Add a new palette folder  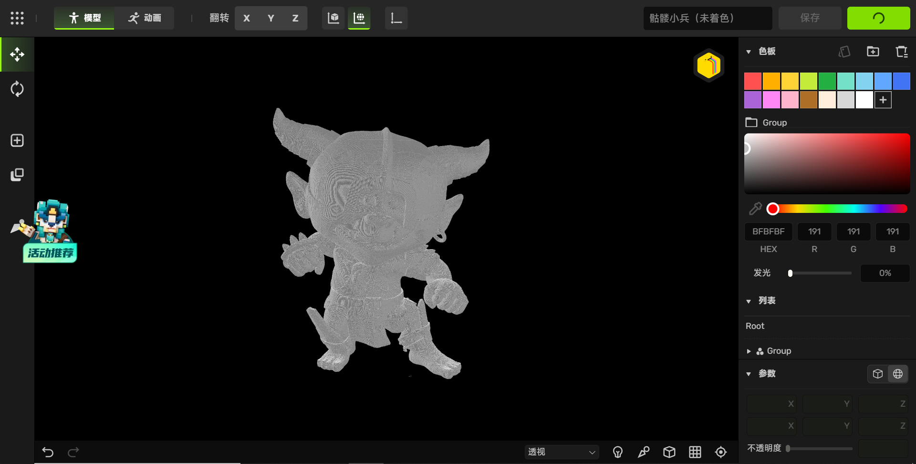click(x=873, y=52)
